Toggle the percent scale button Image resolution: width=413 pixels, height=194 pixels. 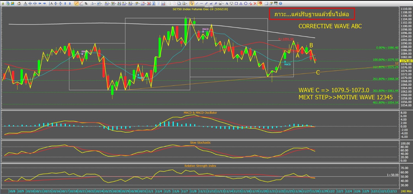pyautogui.click(x=86, y=4)
